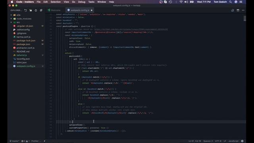
Task: Click New Folder icon in Explorer header
Action: pos(31,10)
